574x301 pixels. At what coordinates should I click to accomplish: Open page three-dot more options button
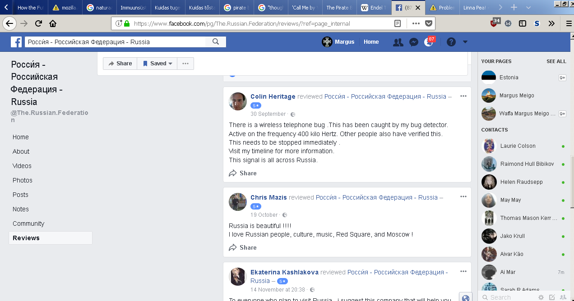185,64
